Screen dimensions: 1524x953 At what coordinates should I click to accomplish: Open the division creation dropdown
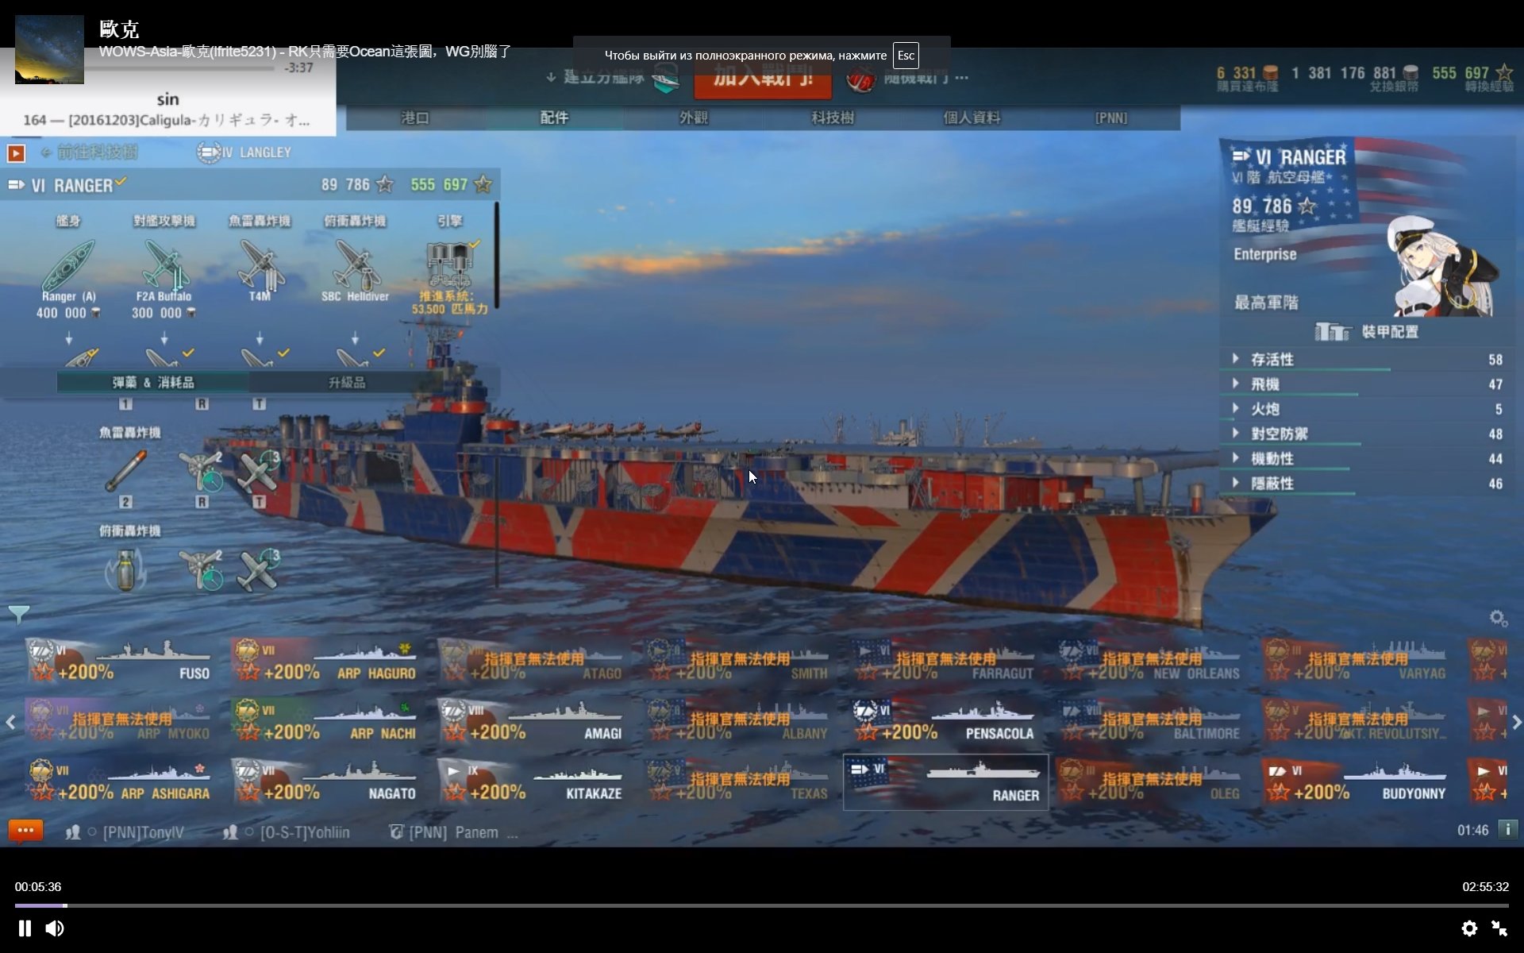click(x=611, y=78)
